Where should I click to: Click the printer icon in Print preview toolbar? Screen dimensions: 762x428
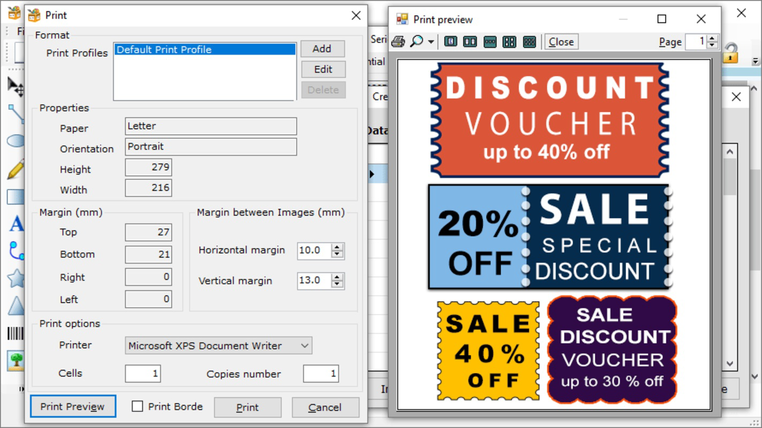tap(398, 41)
